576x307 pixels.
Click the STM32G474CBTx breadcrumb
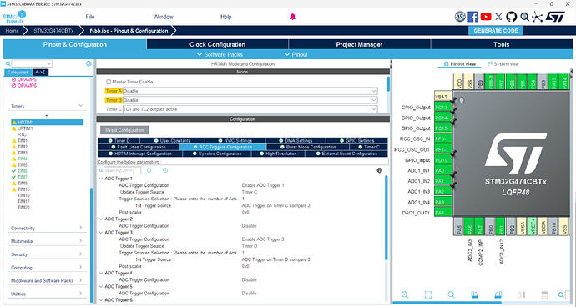(53, 31)
